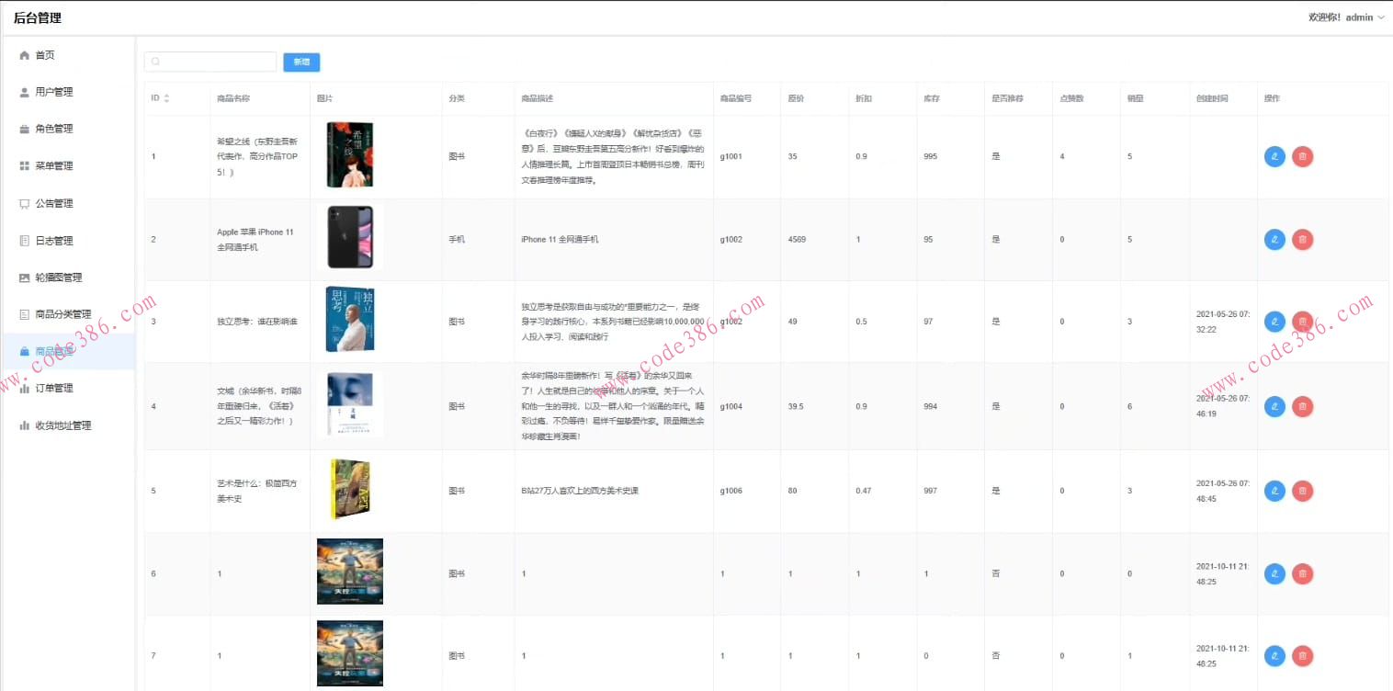Click the 销量 column header
Image resolution: width=1393 pixels, height=691 pixels.
[1136, 98]
